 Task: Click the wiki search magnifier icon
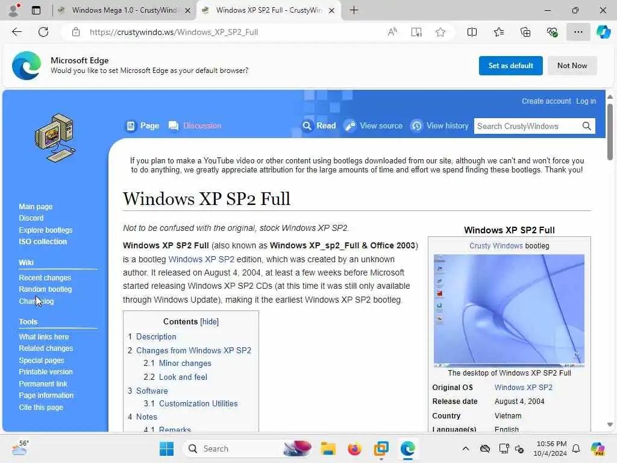(586, 126)
